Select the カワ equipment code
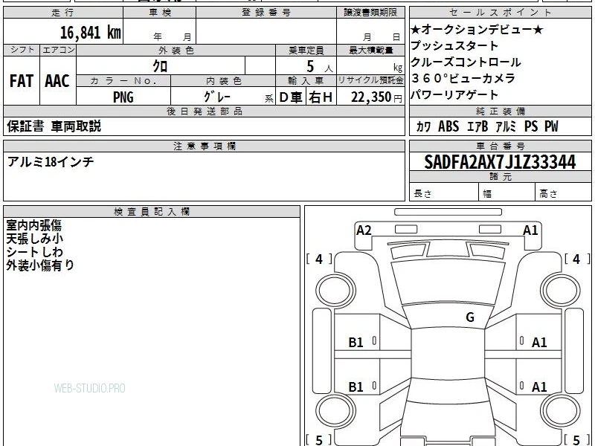Viewport: 595px width, 446px height. [x=423, y=126]
